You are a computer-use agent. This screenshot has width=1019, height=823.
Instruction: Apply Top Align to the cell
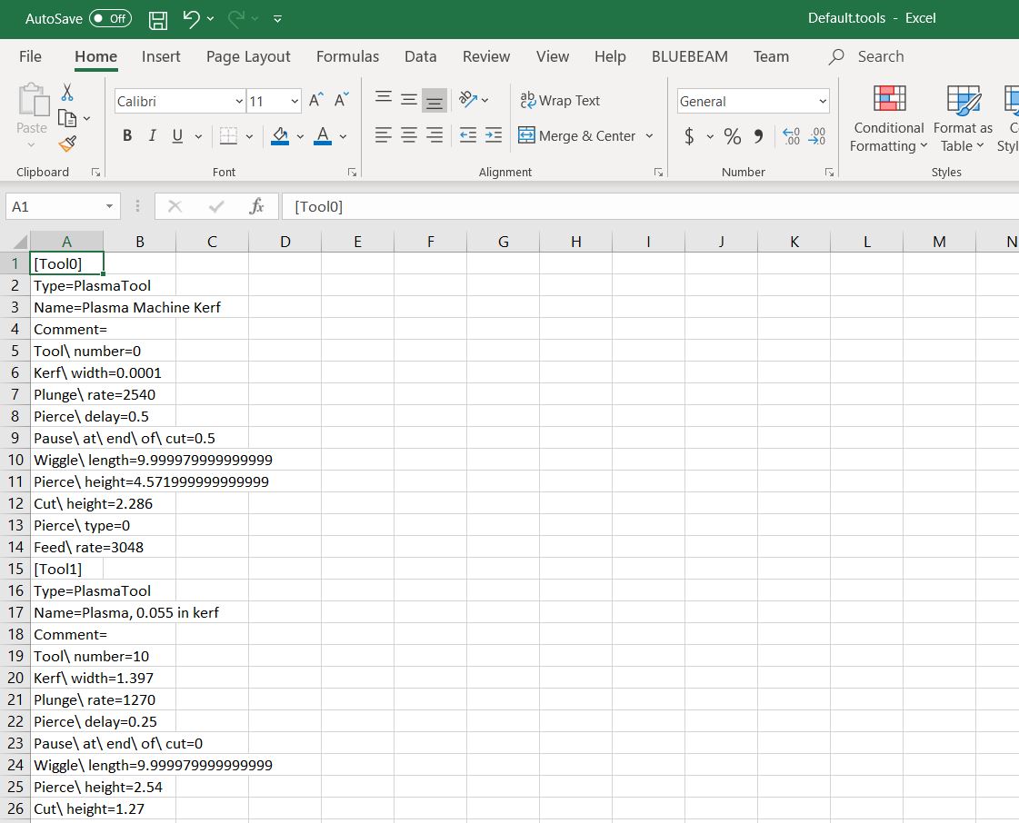pyautogui.click(x=384, y=99)
